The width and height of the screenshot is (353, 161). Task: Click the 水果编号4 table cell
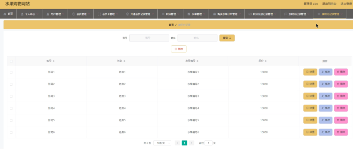193,108
